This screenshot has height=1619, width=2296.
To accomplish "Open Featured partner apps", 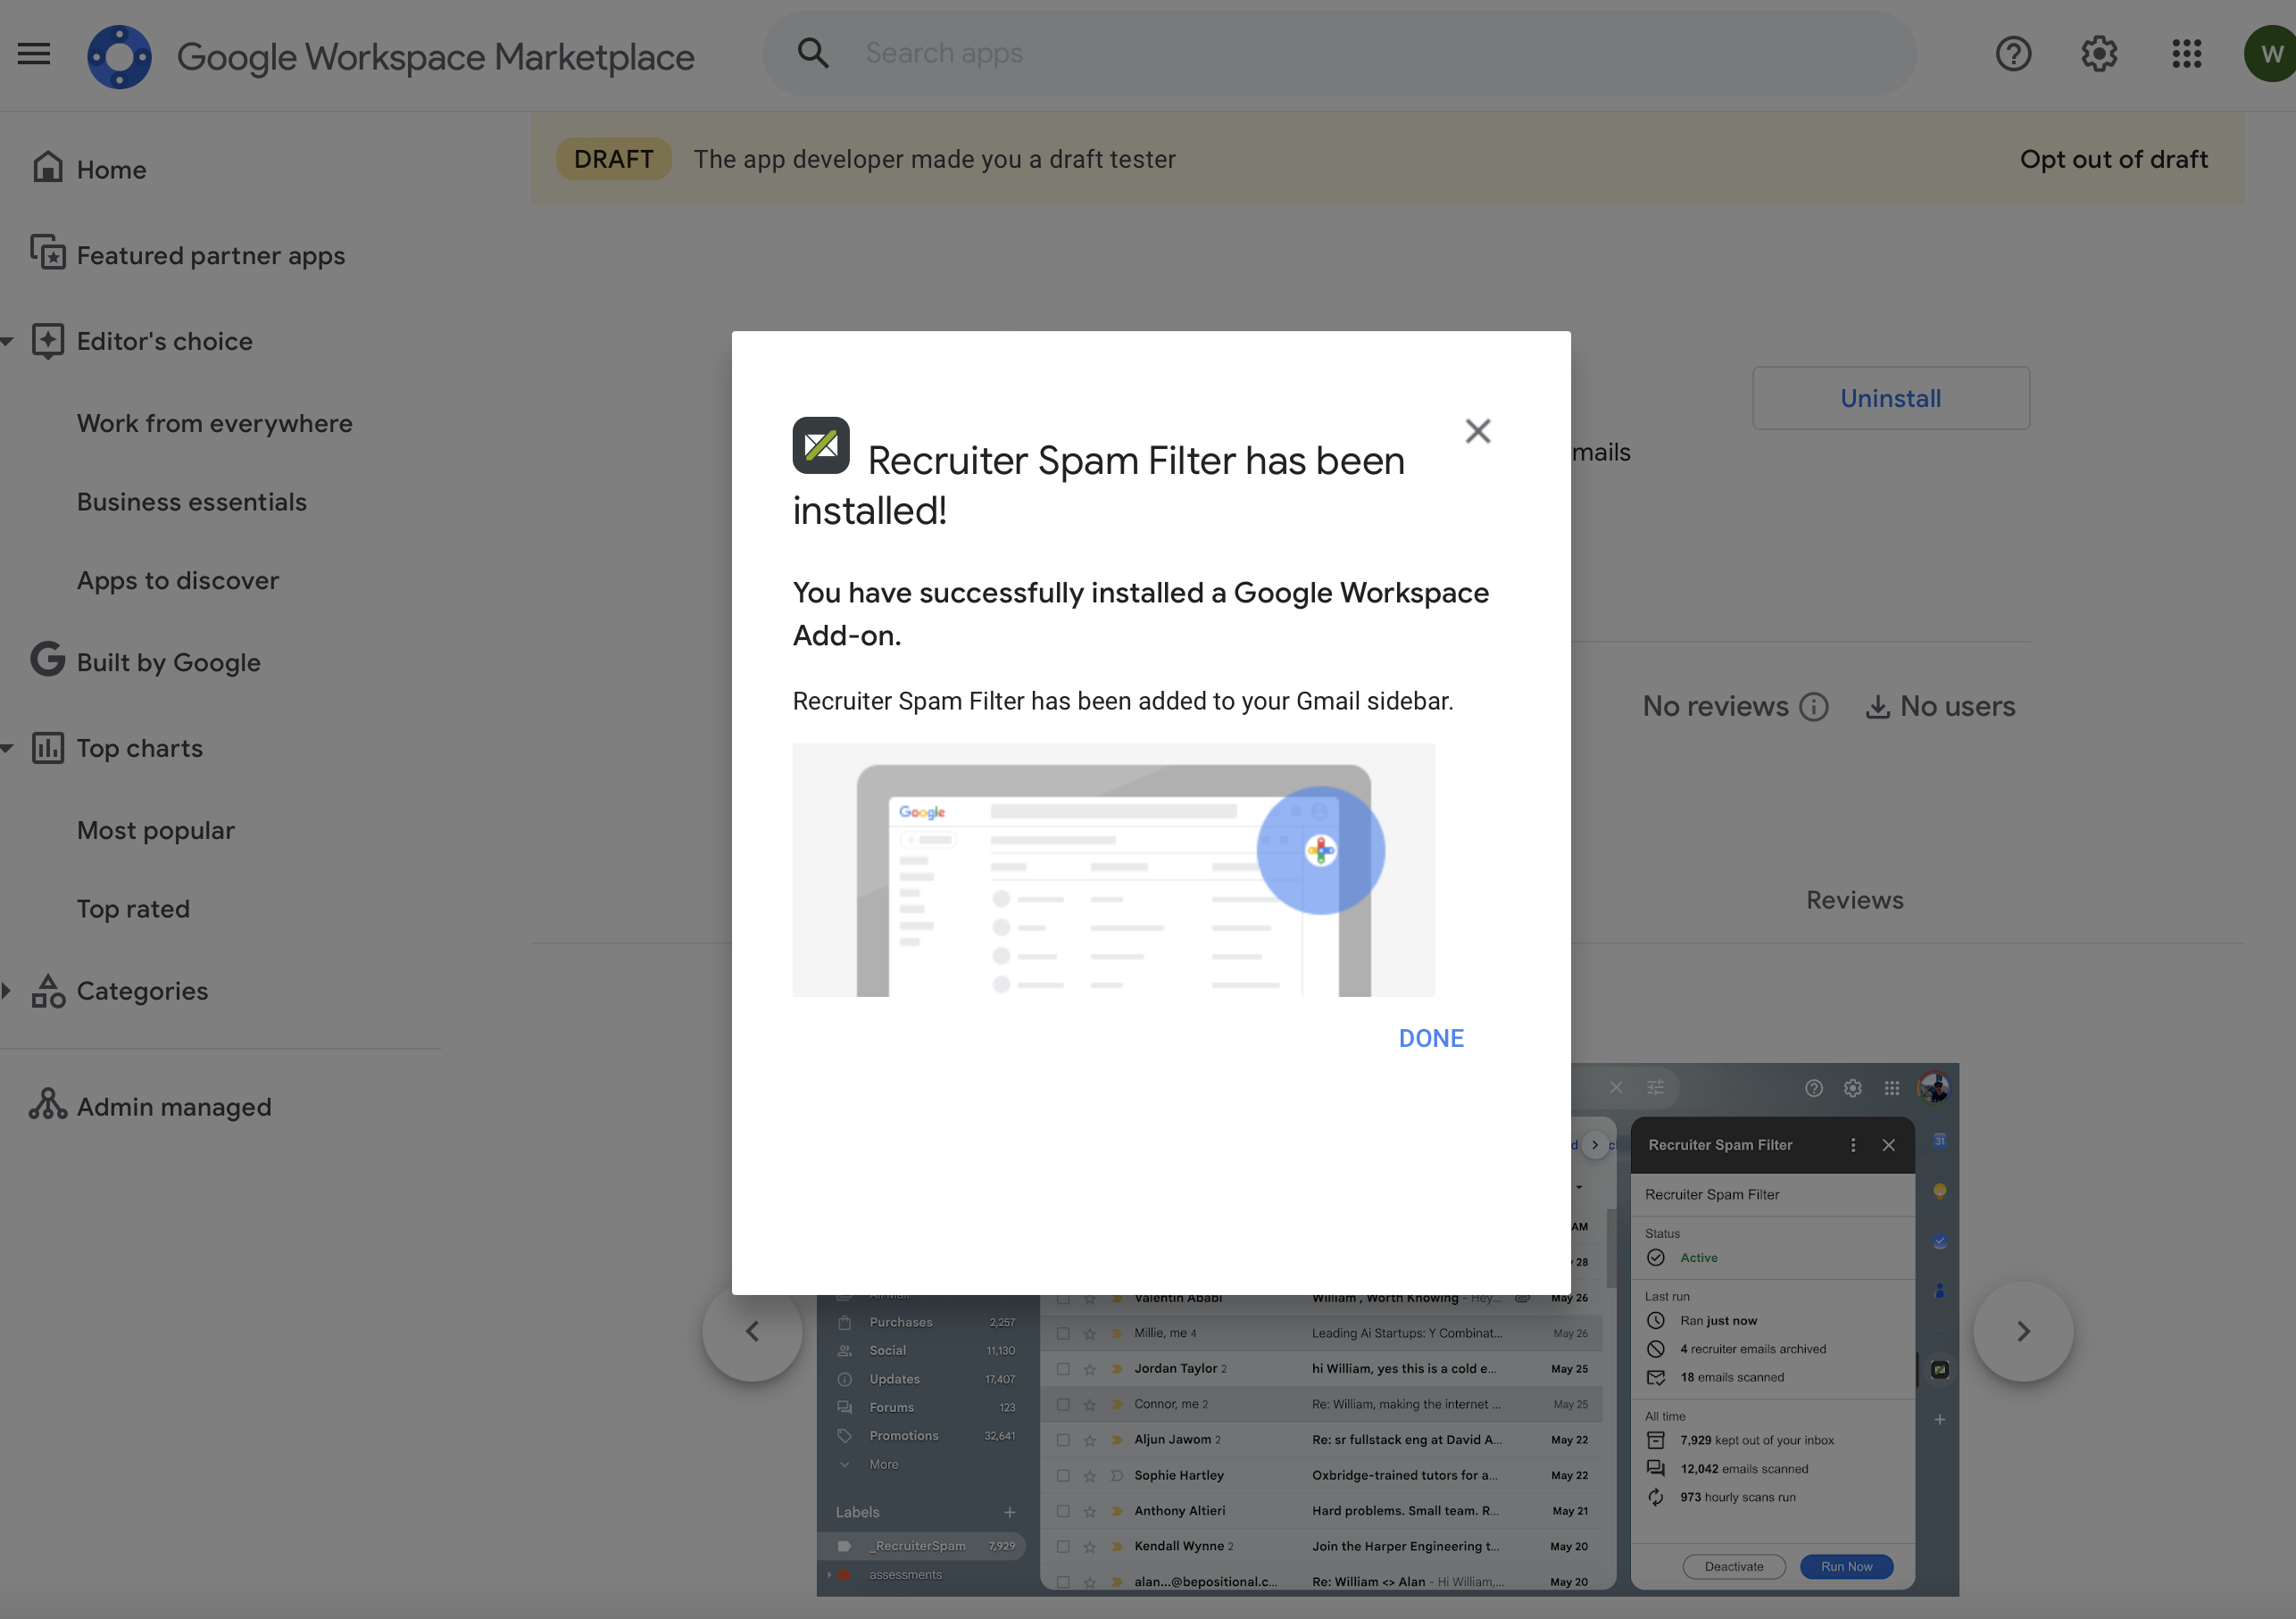I will pyautogui.click(x=211, y=256).
